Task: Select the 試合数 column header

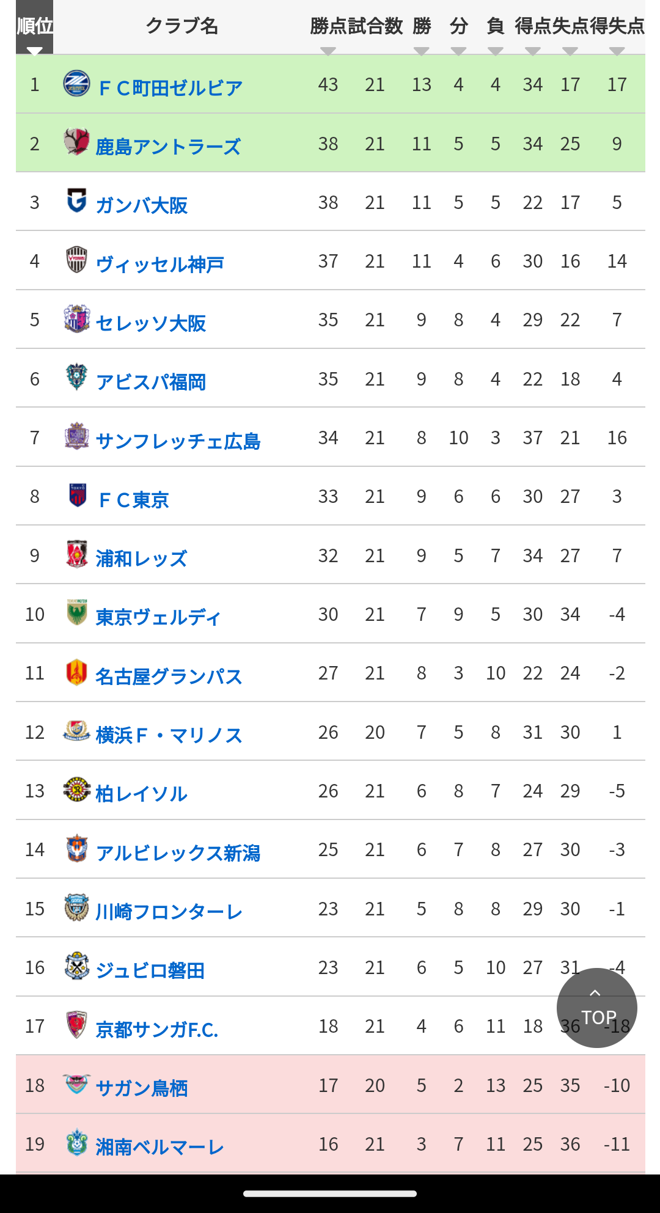Action: point(375,26)
